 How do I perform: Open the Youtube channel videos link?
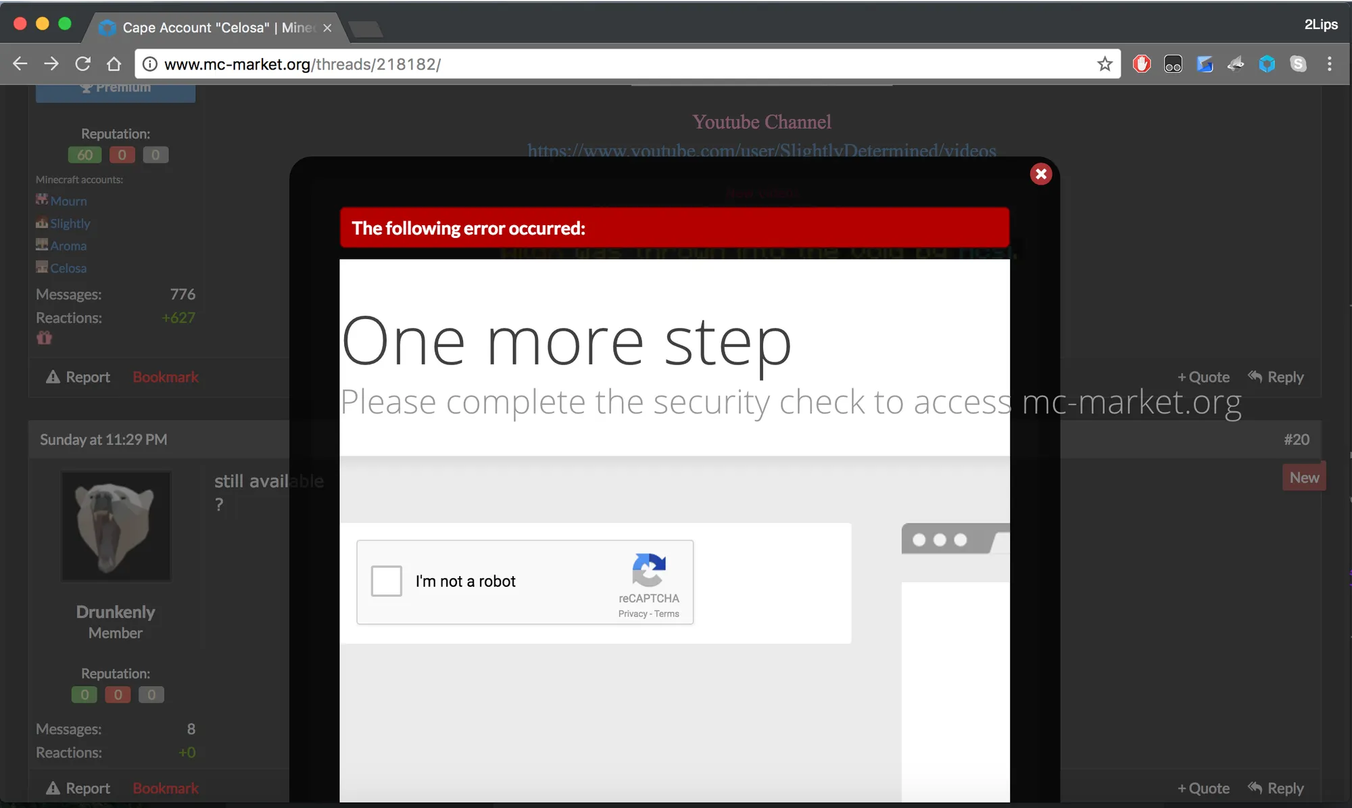[762, 150]
